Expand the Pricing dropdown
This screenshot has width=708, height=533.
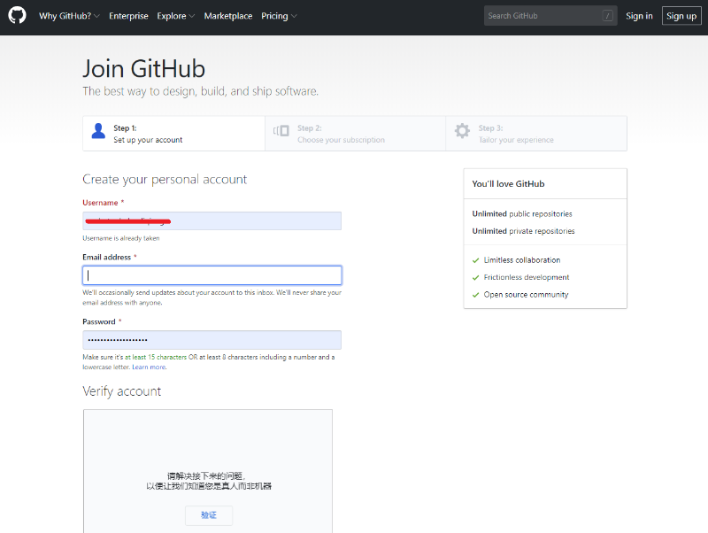tap(279, 16)
